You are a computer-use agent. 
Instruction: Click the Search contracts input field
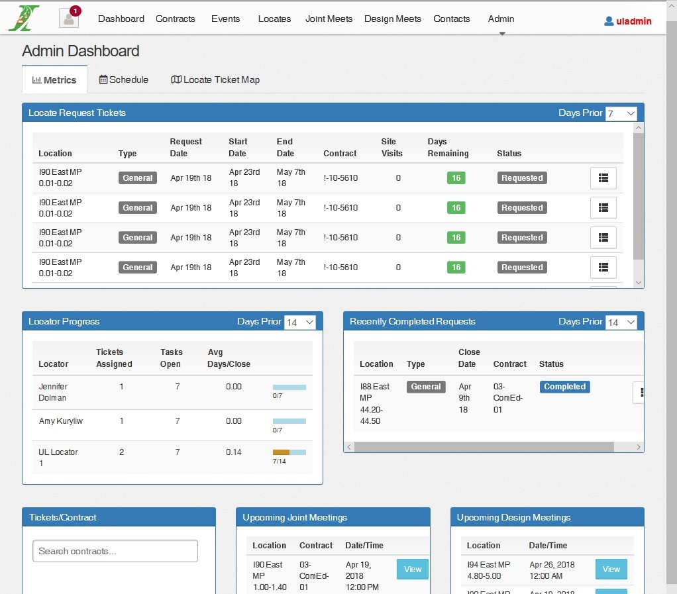(x=115, y=551)
